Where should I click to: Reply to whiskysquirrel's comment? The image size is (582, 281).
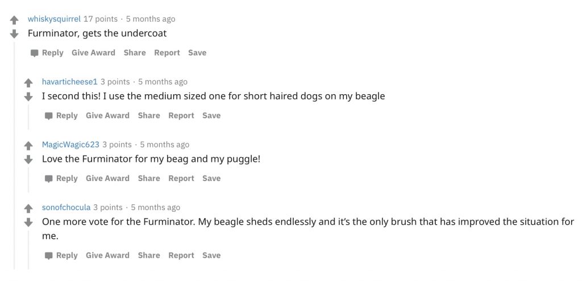click(47, 53)
